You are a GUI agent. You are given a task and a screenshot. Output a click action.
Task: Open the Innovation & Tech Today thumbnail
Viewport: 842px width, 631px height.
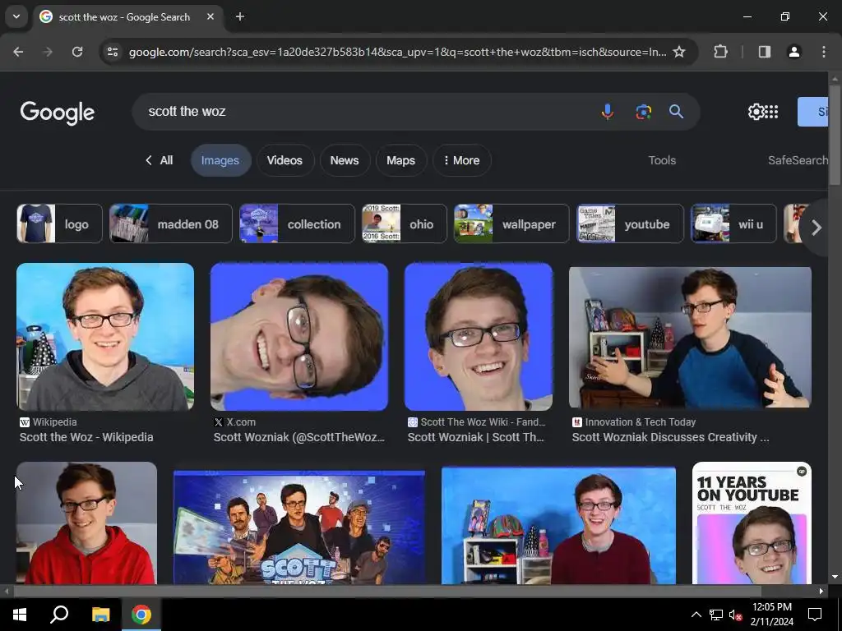coord(690,337)
